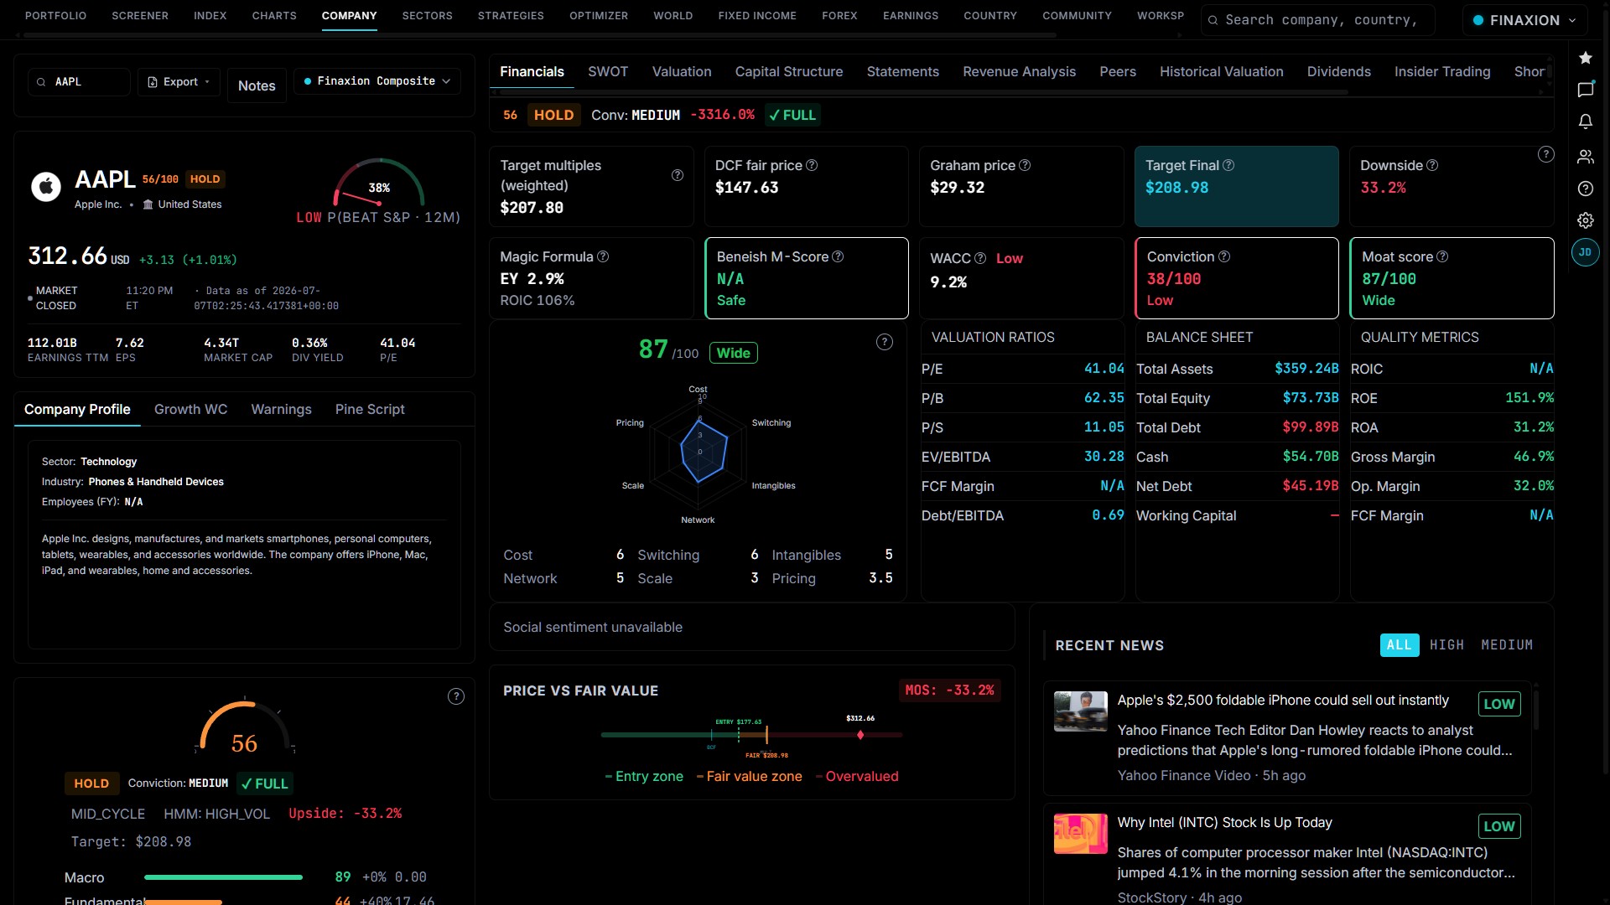Open the FIXED INCOME navigation item
The width and height of the screenshot is (1610, 905).
click(x=757, y=16)
